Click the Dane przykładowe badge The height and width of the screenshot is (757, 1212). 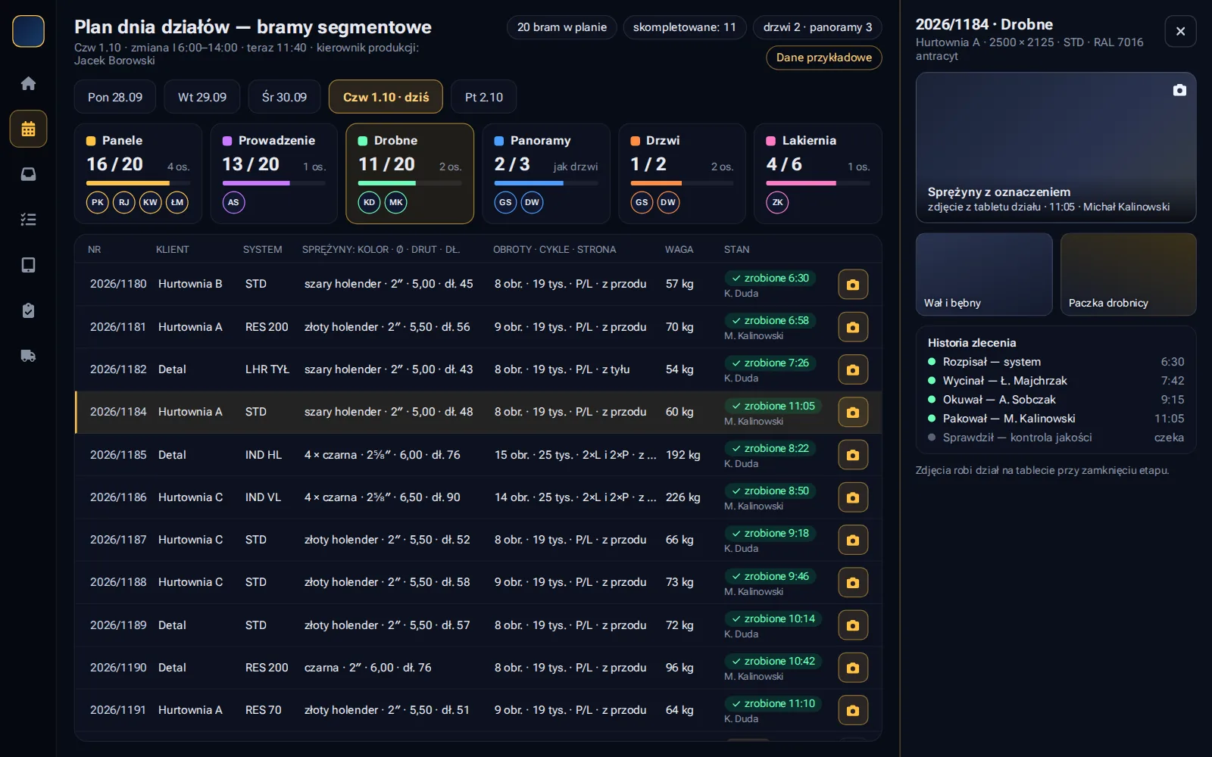click(824, 58)
